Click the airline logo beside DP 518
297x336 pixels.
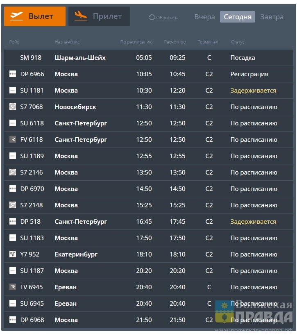13,222
